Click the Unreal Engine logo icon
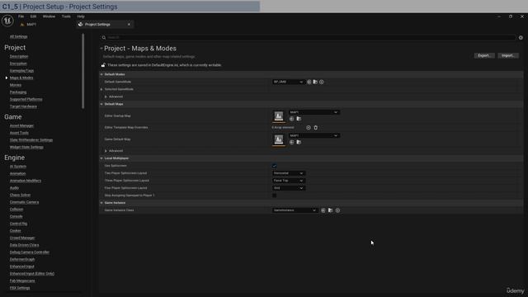 pos(7,21)
